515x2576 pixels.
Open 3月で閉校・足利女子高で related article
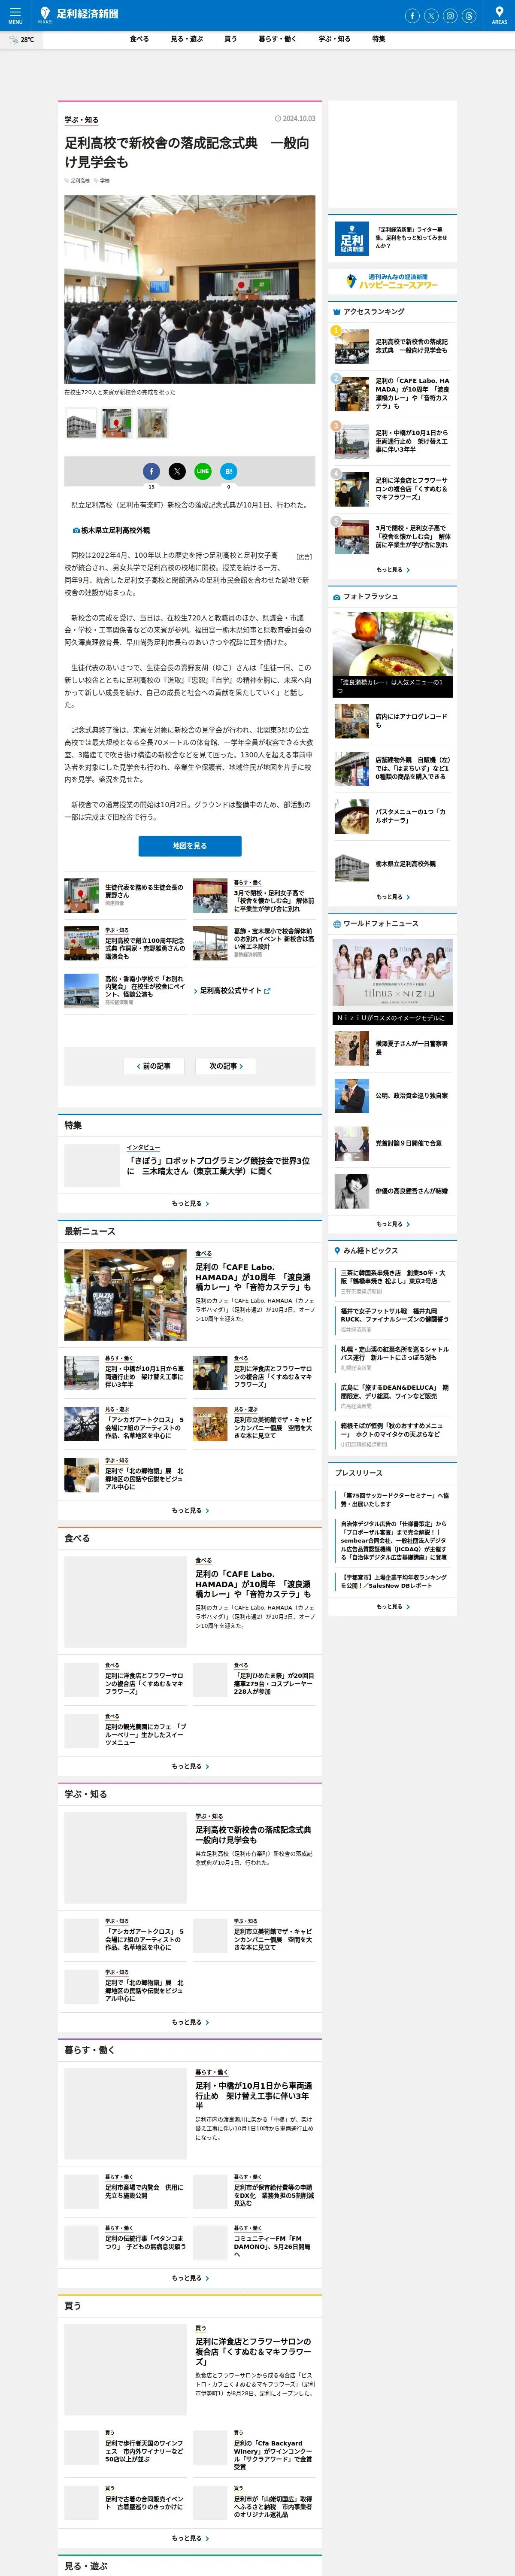[x=254, y=895]
